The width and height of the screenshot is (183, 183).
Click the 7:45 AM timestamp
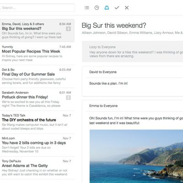65,47
